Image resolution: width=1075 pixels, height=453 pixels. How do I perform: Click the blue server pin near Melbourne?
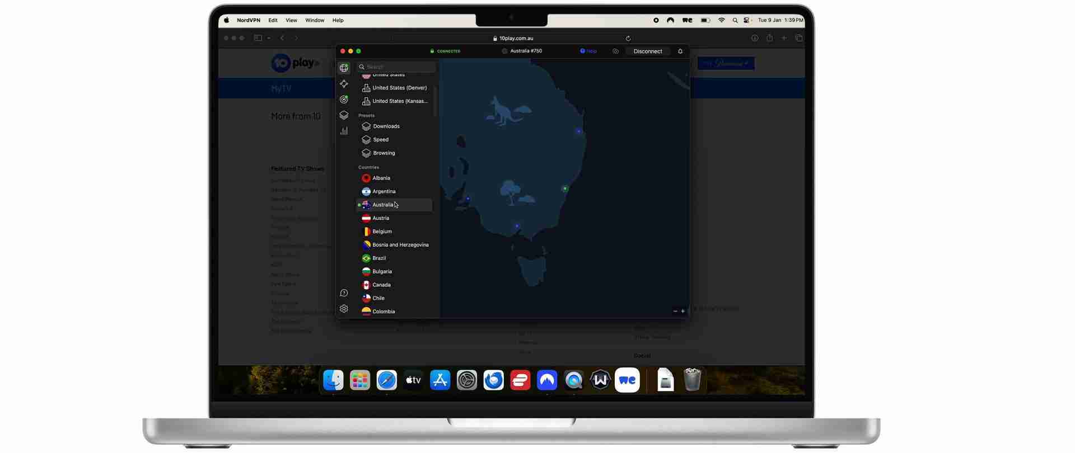[x=517, y=226]
